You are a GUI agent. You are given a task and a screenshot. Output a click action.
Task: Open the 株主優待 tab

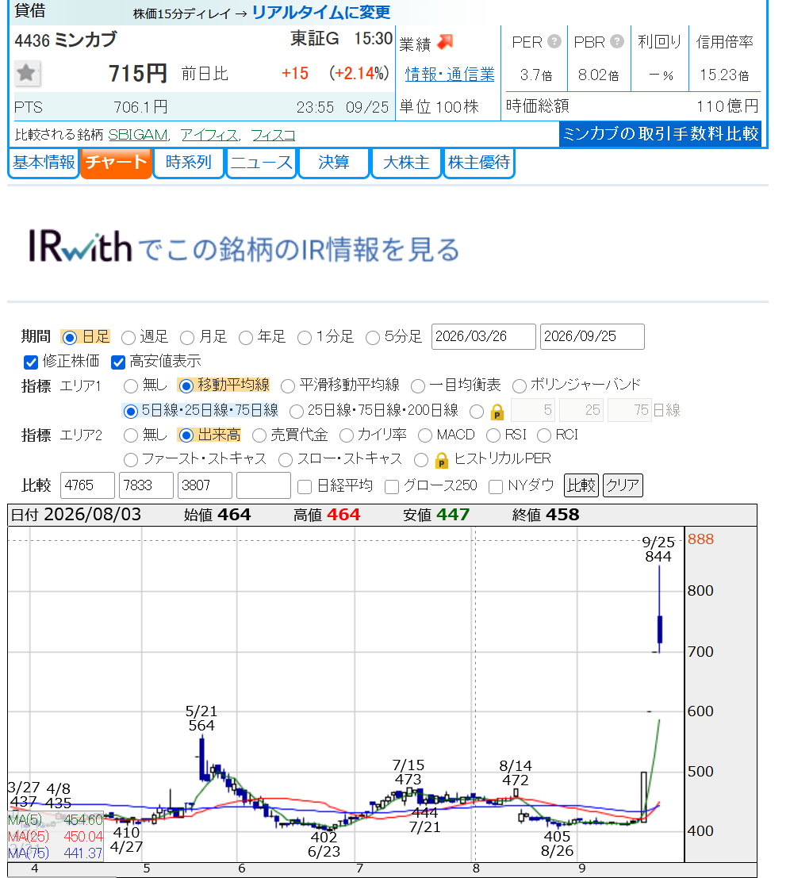pos(479,163)
